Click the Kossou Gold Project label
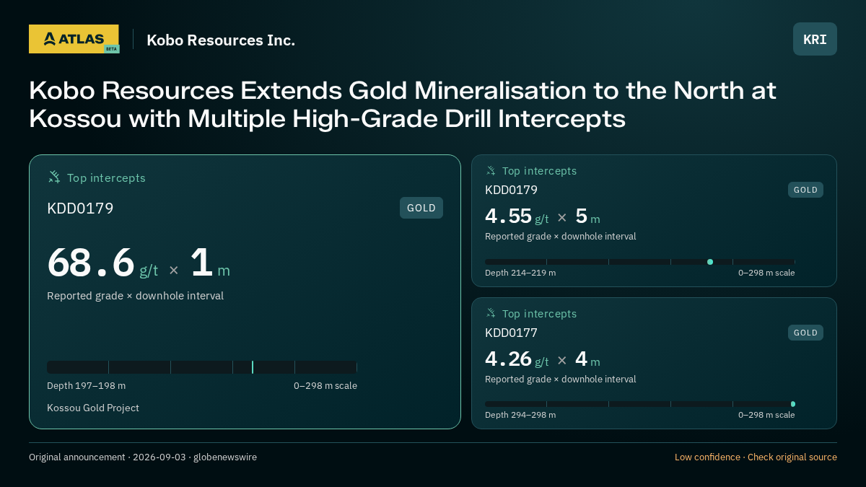866x487 pixels. (93, 408)
